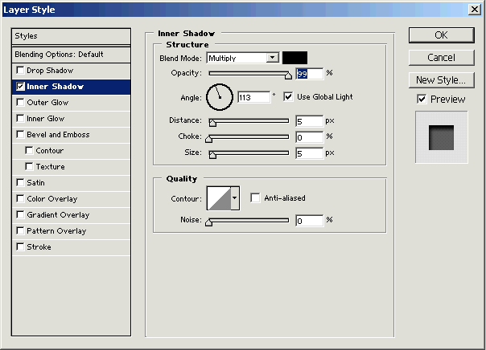Click the style preview thumbnail
The width and height of the screenshot is (486, 350).
click(442, 137)
